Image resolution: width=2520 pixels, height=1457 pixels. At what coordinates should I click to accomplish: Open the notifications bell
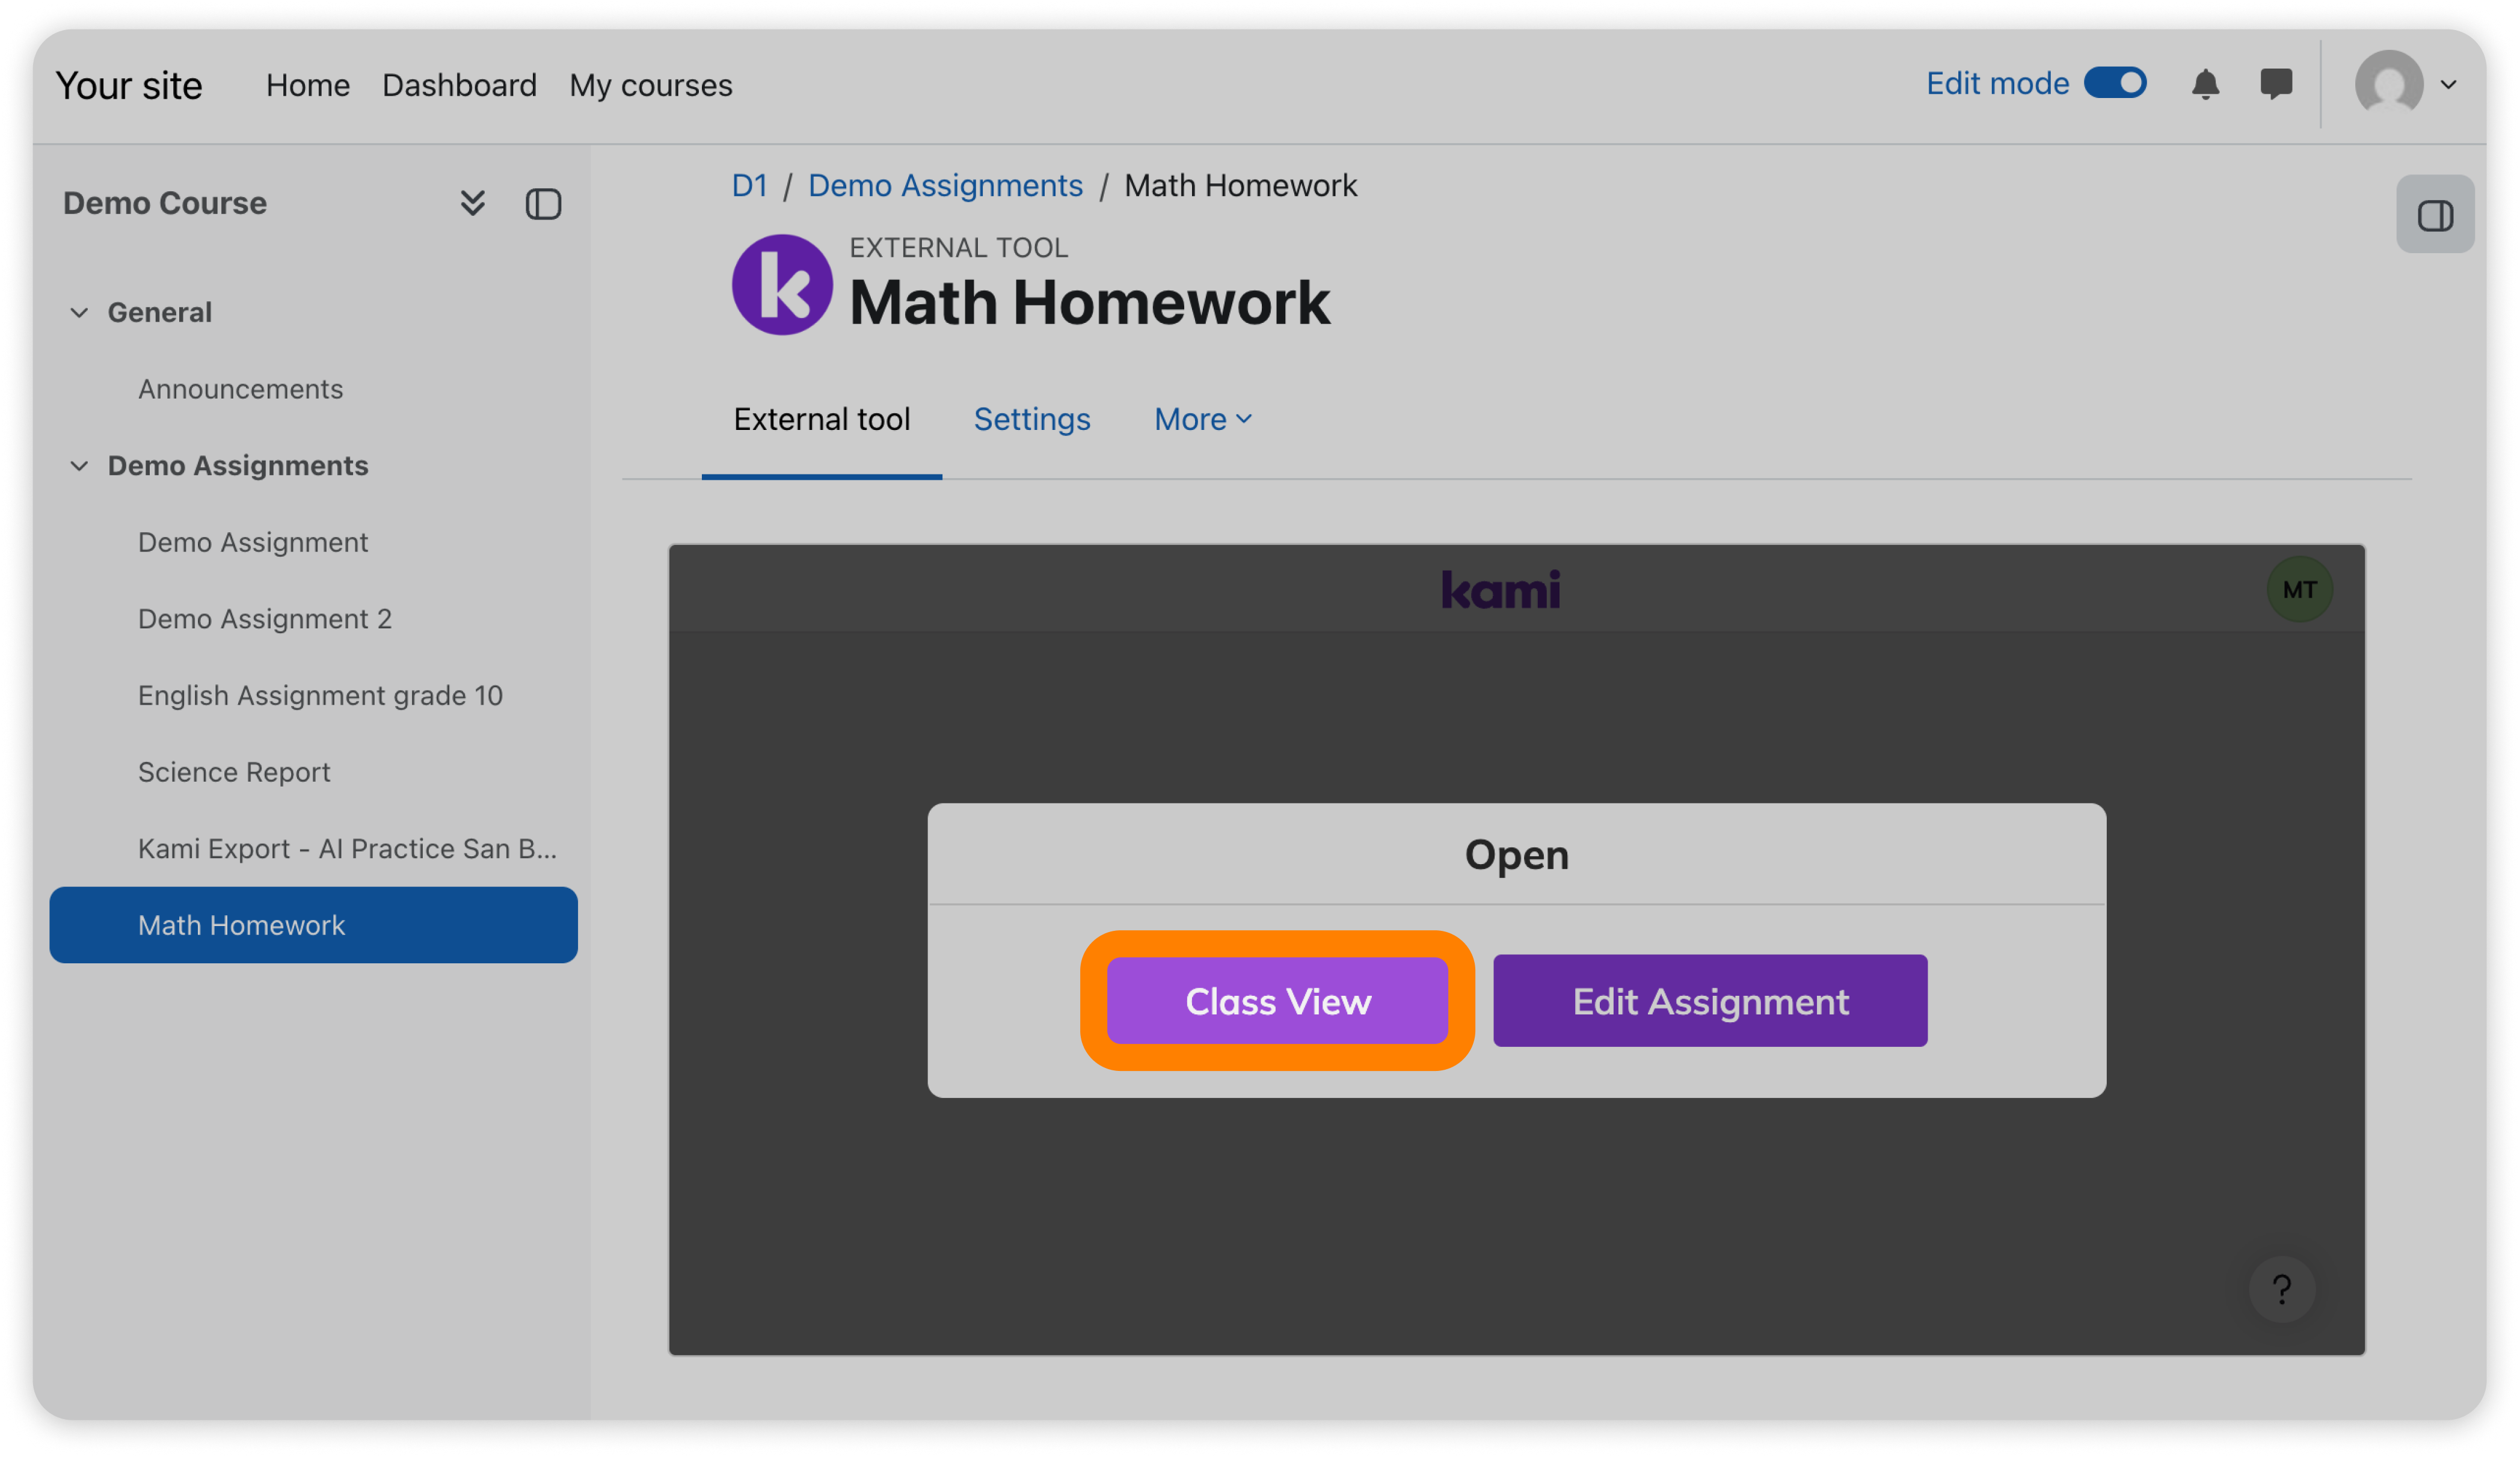[2205, 84]
